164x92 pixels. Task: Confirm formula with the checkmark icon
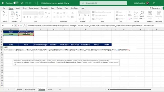point(21,26)
